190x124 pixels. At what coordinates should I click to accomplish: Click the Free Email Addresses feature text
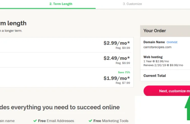tap(56, 121)
